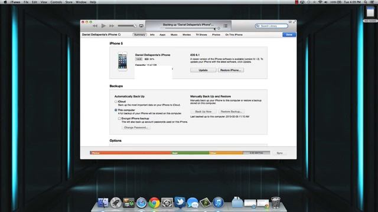
Task: Open the Store menu
Action: click(69, 2)
